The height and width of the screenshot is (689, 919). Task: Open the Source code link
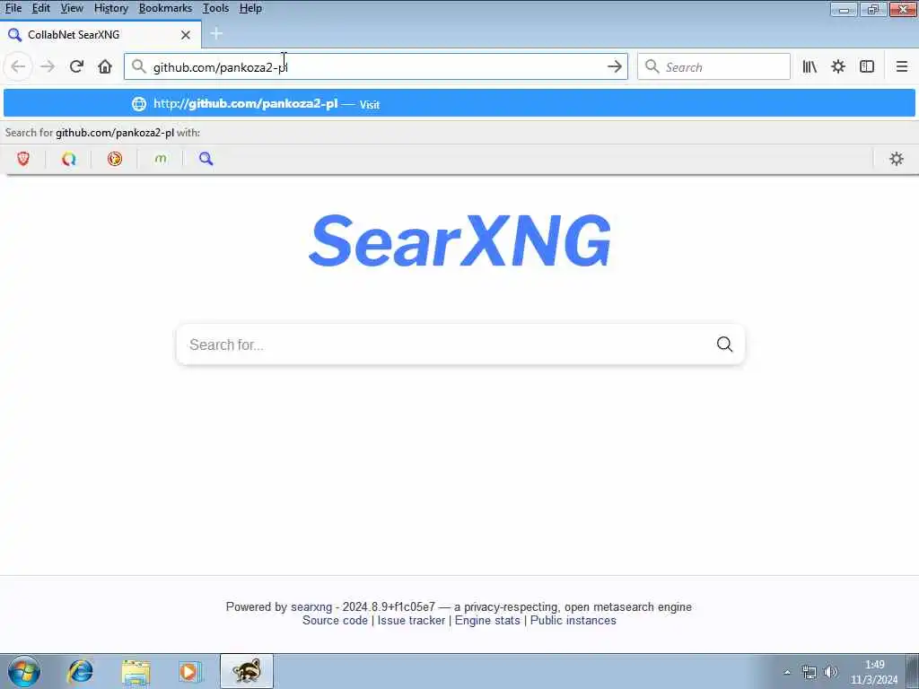coord(335,621)
